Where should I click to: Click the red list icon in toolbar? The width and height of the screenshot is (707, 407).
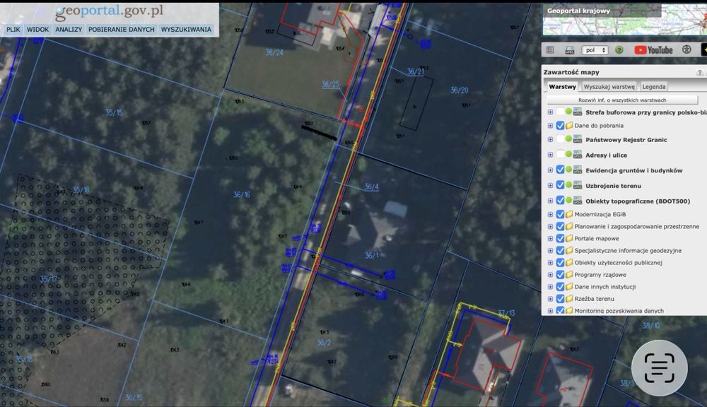point(549,50)
